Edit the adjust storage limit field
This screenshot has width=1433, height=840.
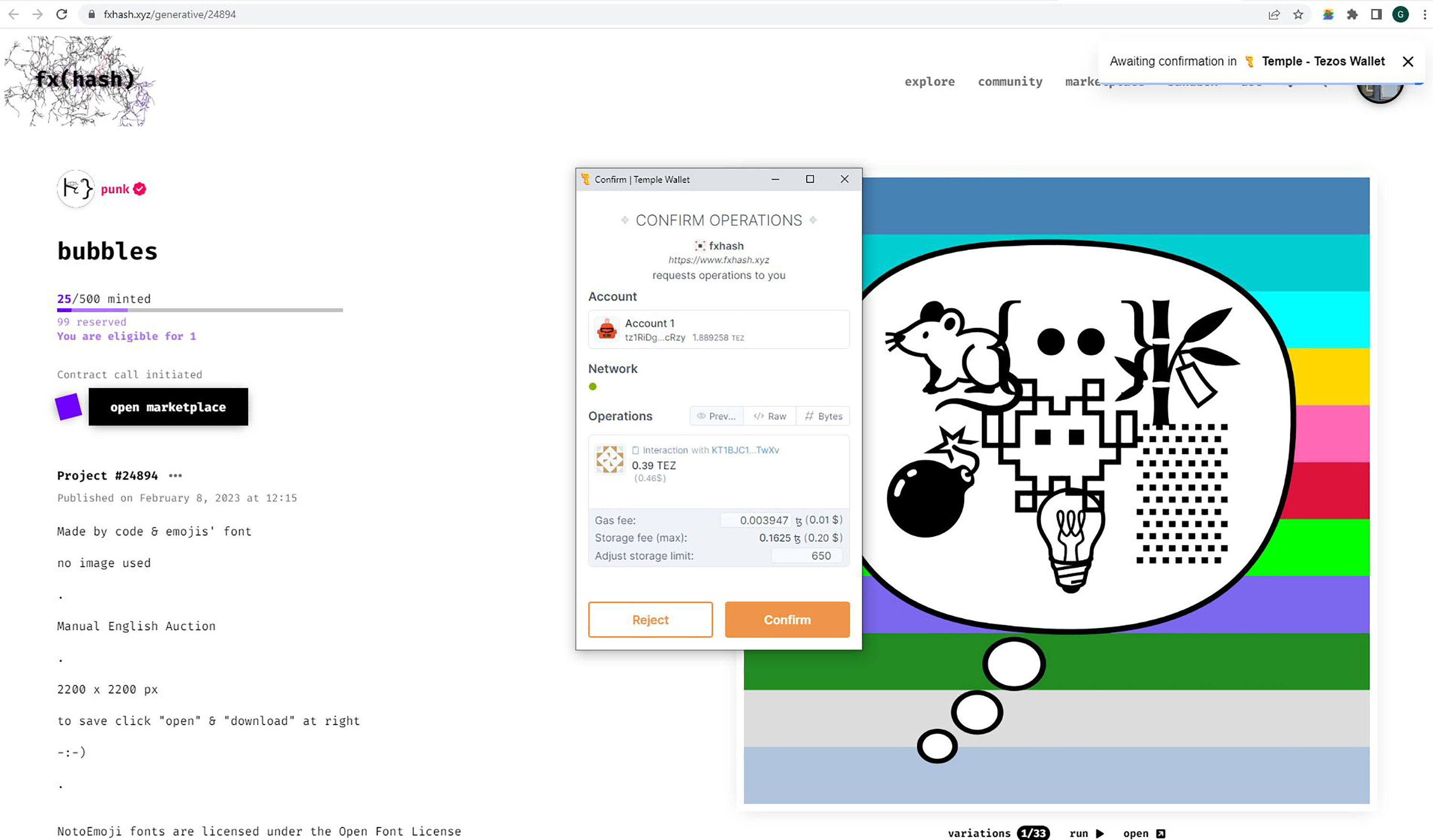click(x=807, y=556)
